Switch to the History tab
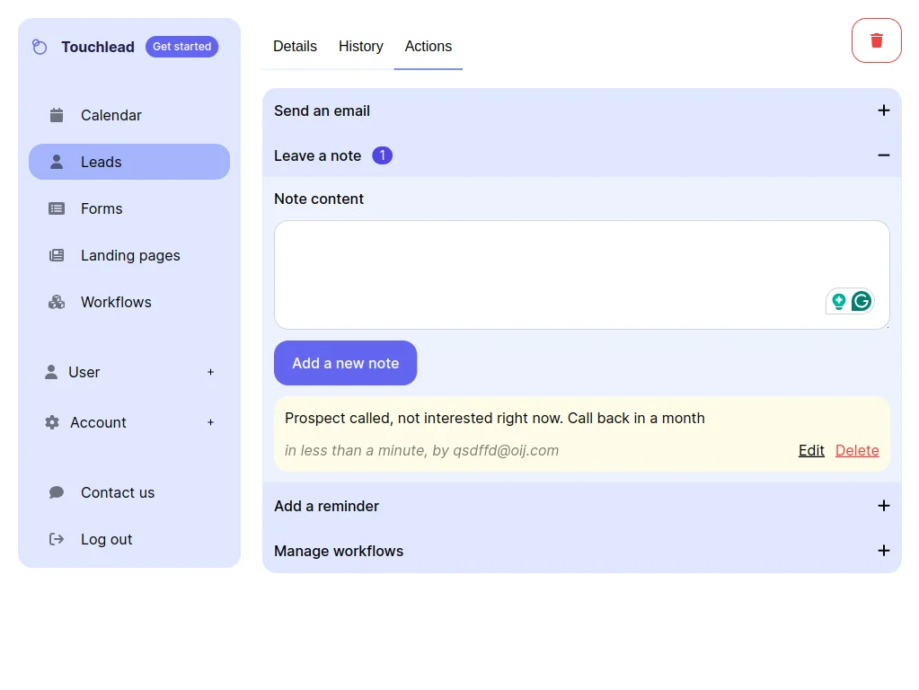Image resolution: width=919 pixels, height=690 pixels. click(360, 46)
